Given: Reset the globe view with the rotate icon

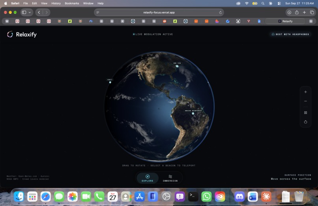Looking at the screenshot, I should [x=305, y=122].
